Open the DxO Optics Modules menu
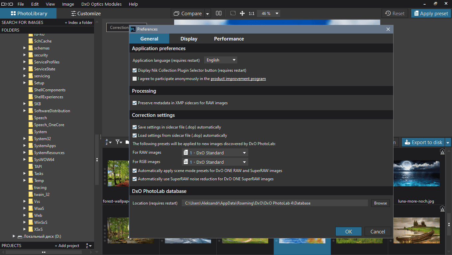 click(x=101, y=4)
